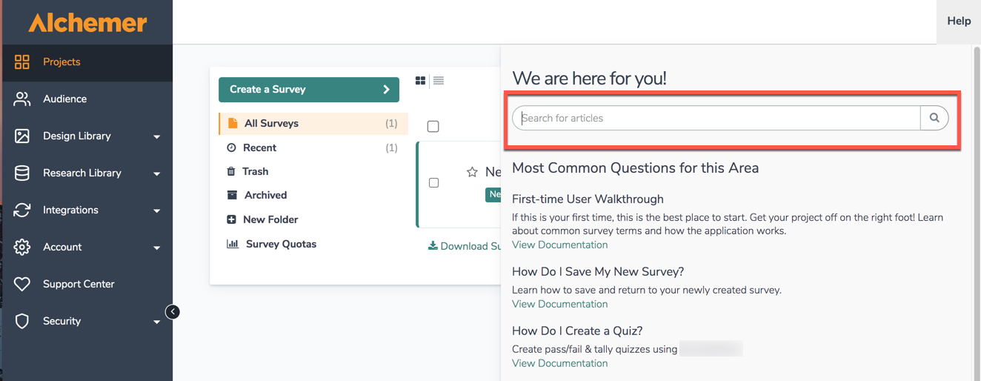The width and height of the screenshot is (981, 381).
Task: Expand the Integrations submenu arrow
Action: click(x=156, y=211)
